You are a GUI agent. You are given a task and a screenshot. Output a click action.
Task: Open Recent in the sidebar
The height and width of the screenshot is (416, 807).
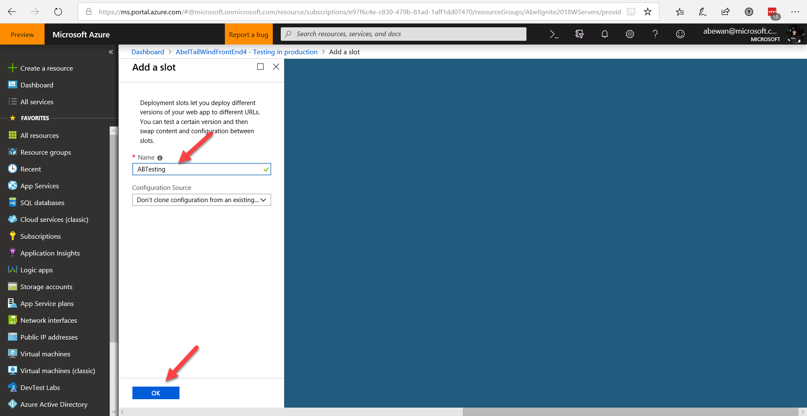pos(31,169)
